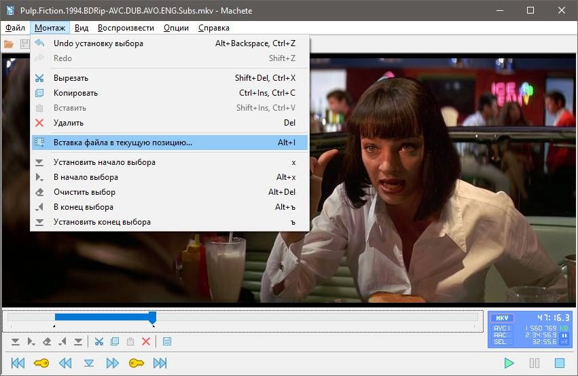Open the Вид menu
The width and height of the screenshot is (578, 376).
(82, 28)
